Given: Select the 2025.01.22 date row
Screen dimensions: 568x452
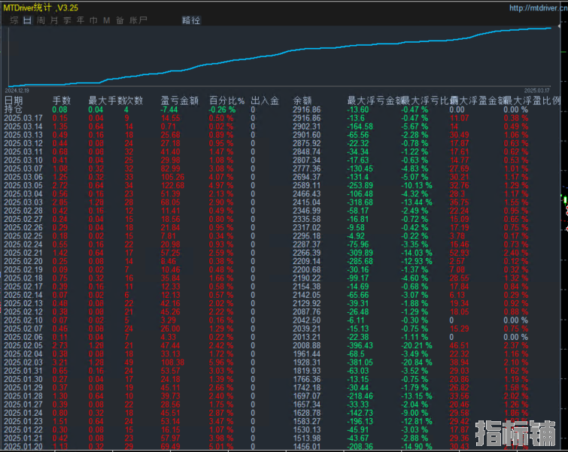Looking at the screenshot, I should pyautogui.click(x=23, y=429).
